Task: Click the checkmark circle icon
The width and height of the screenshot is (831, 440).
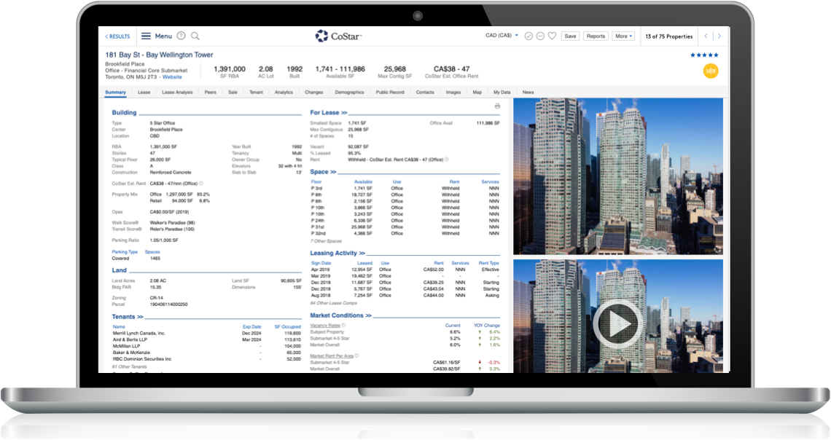Action: pos(528,36)
